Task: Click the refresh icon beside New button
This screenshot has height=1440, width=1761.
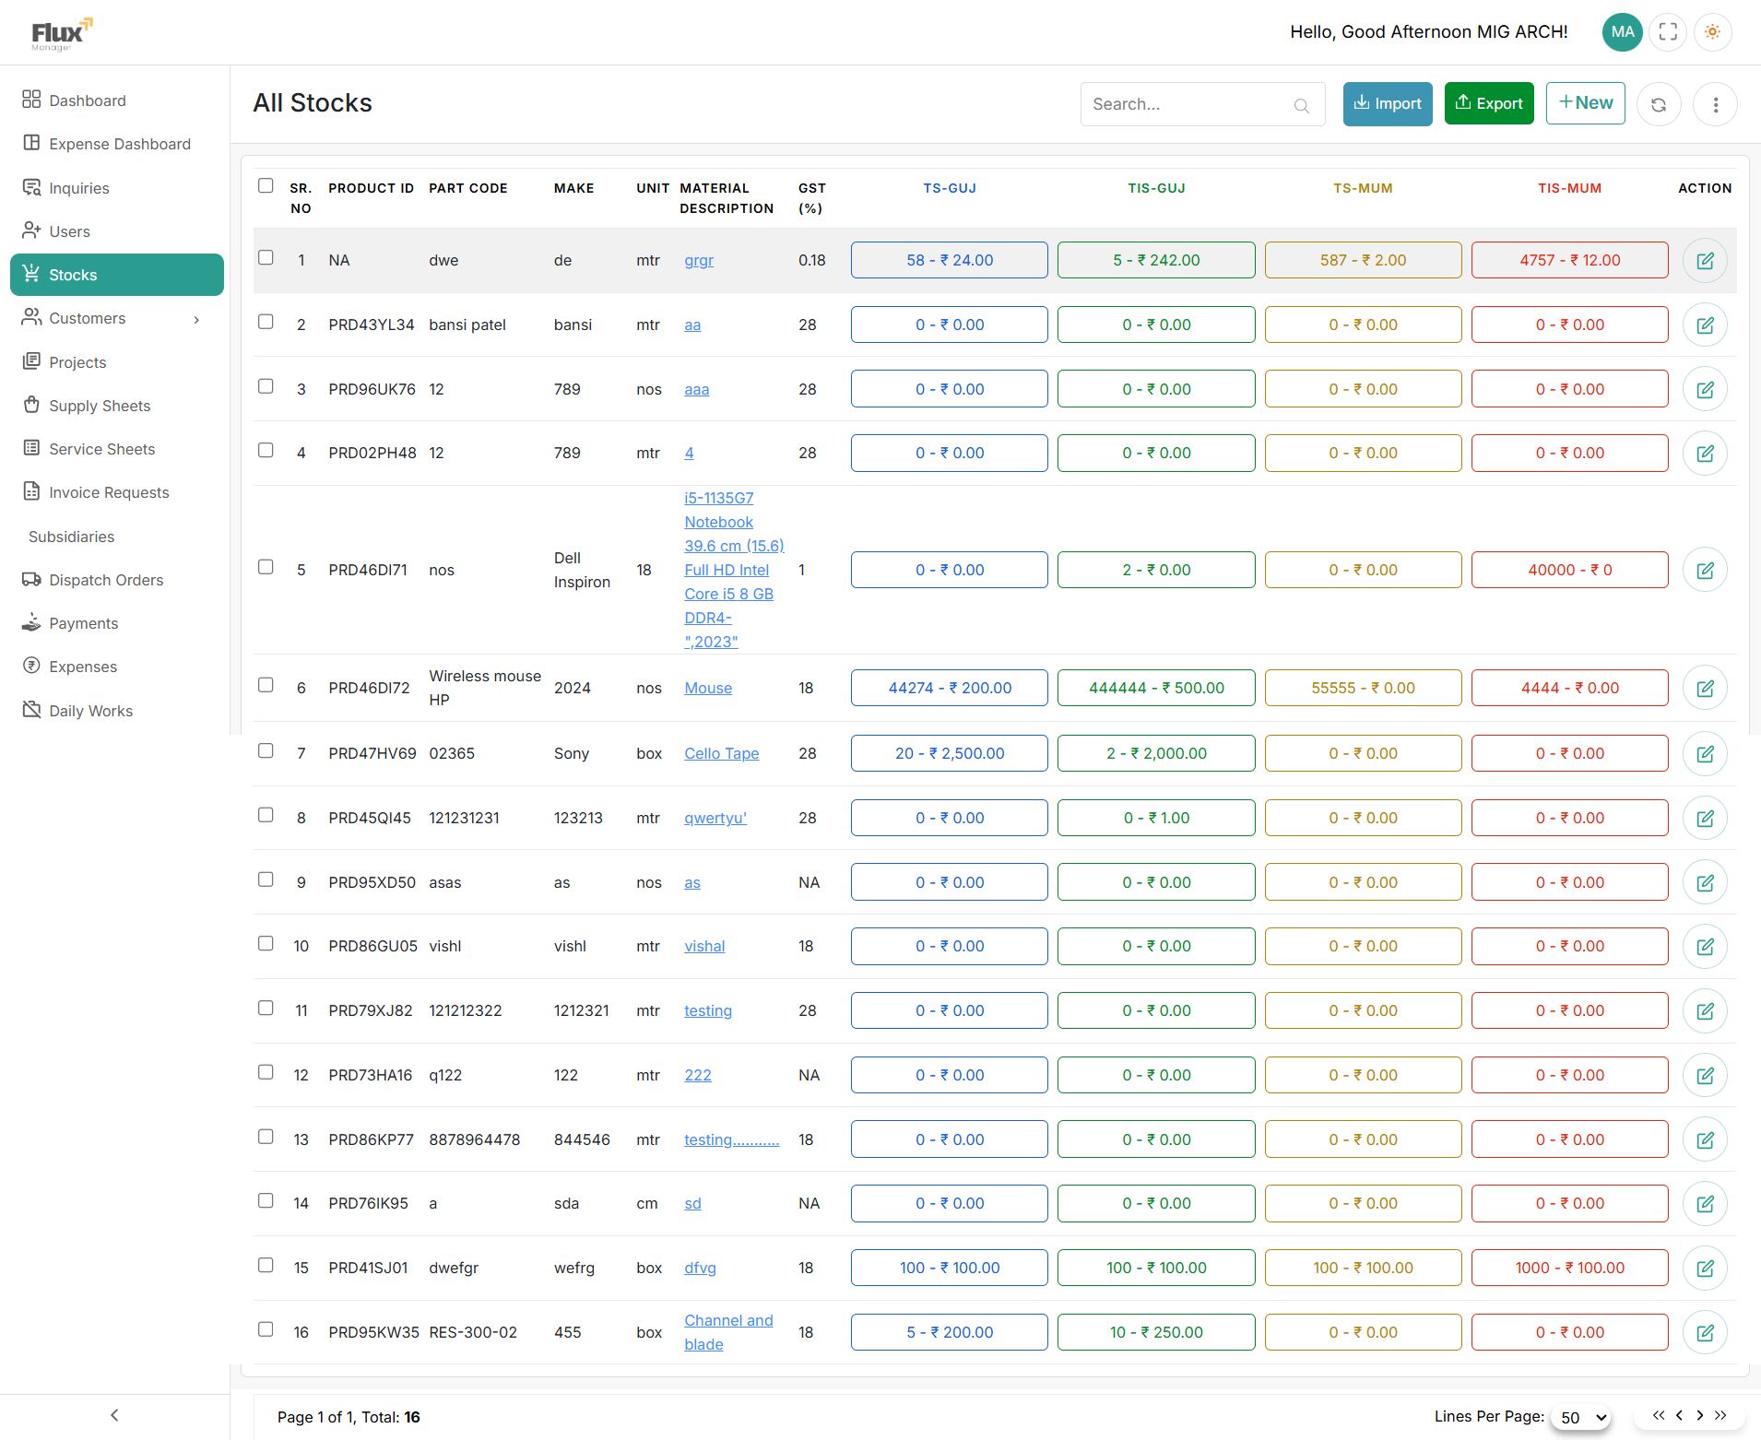Action: 1658,104
